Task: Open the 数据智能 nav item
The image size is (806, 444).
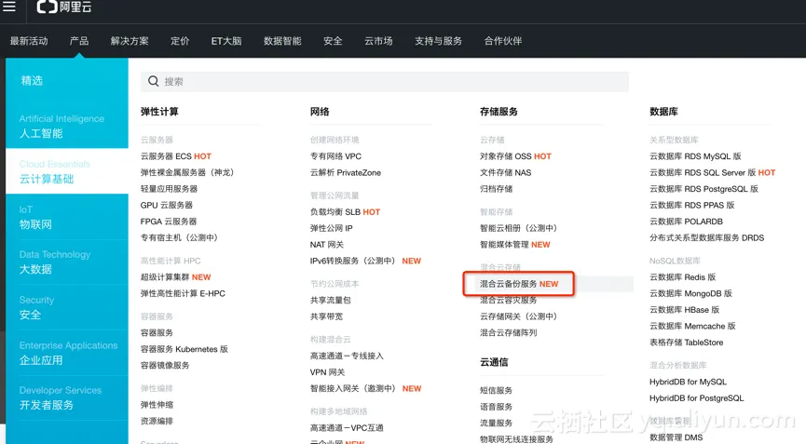Action: tap(282, 41)
